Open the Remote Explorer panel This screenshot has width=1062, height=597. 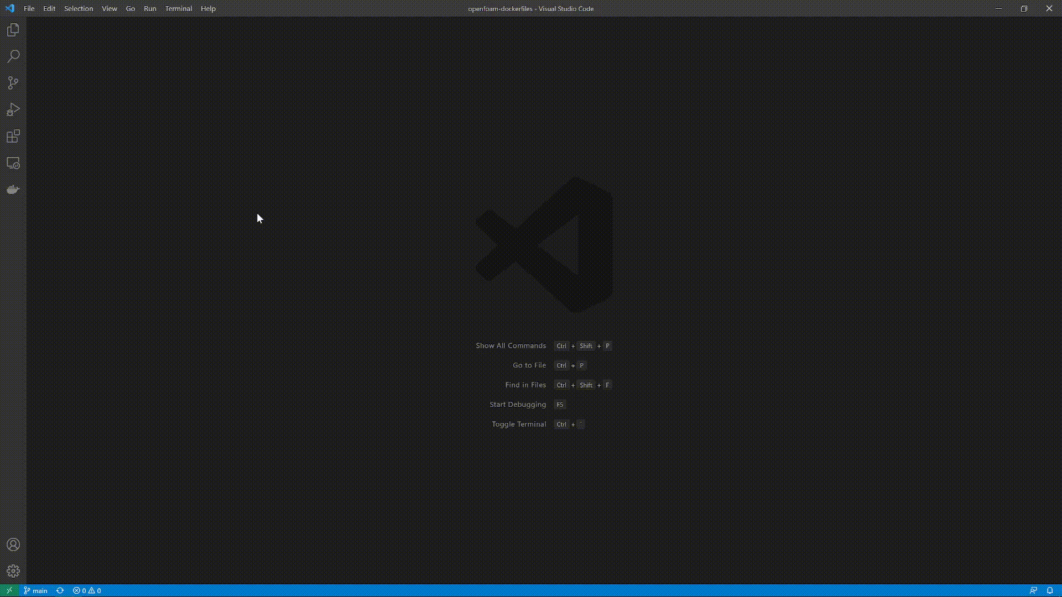click(13, 163)
